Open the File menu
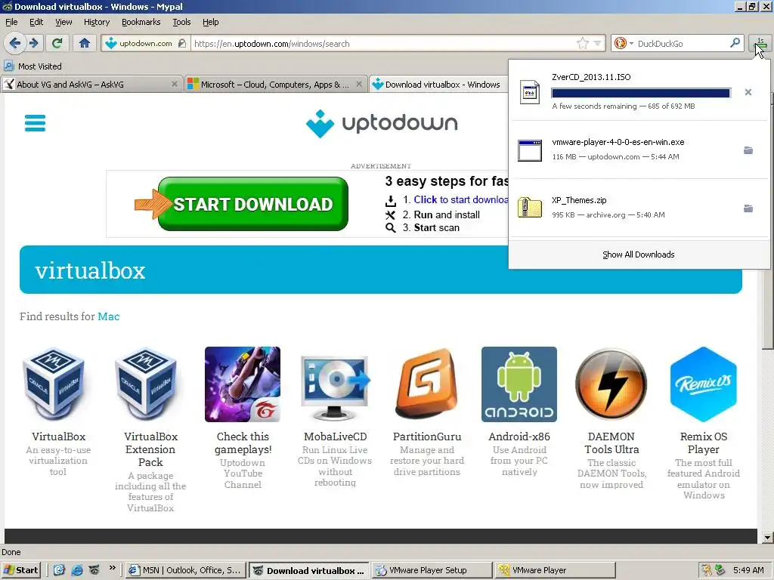This screenshot has width=774, height=580. point(11,22)
